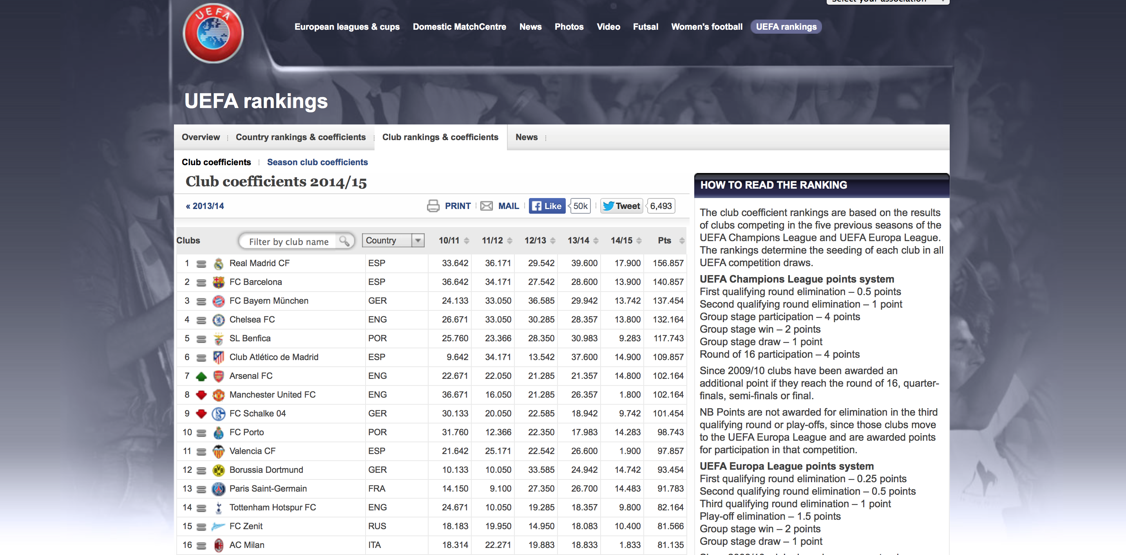Click the mail envelope icon
The width and height of the screenshot is (1126, 555).
point(486,205)
